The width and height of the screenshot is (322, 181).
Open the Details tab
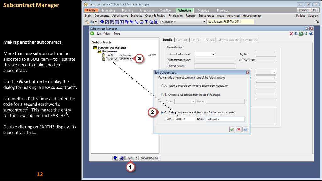pos(167,40)
